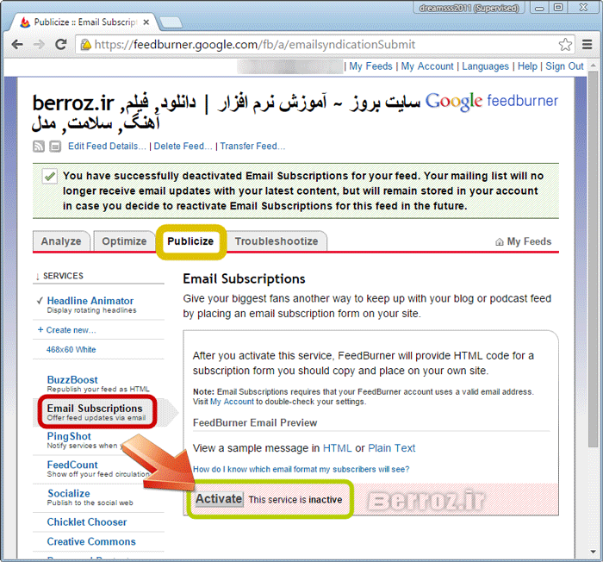Click the browser back arrow
603x562 pixels.
click(x=17, y=45)
